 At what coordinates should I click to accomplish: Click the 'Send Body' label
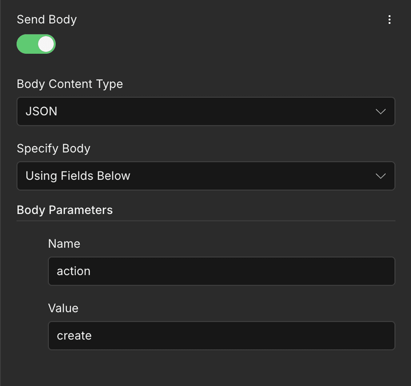click(47, 19)
